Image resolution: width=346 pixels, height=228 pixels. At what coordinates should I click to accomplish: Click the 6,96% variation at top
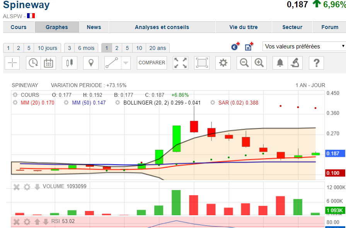point(335,4)
